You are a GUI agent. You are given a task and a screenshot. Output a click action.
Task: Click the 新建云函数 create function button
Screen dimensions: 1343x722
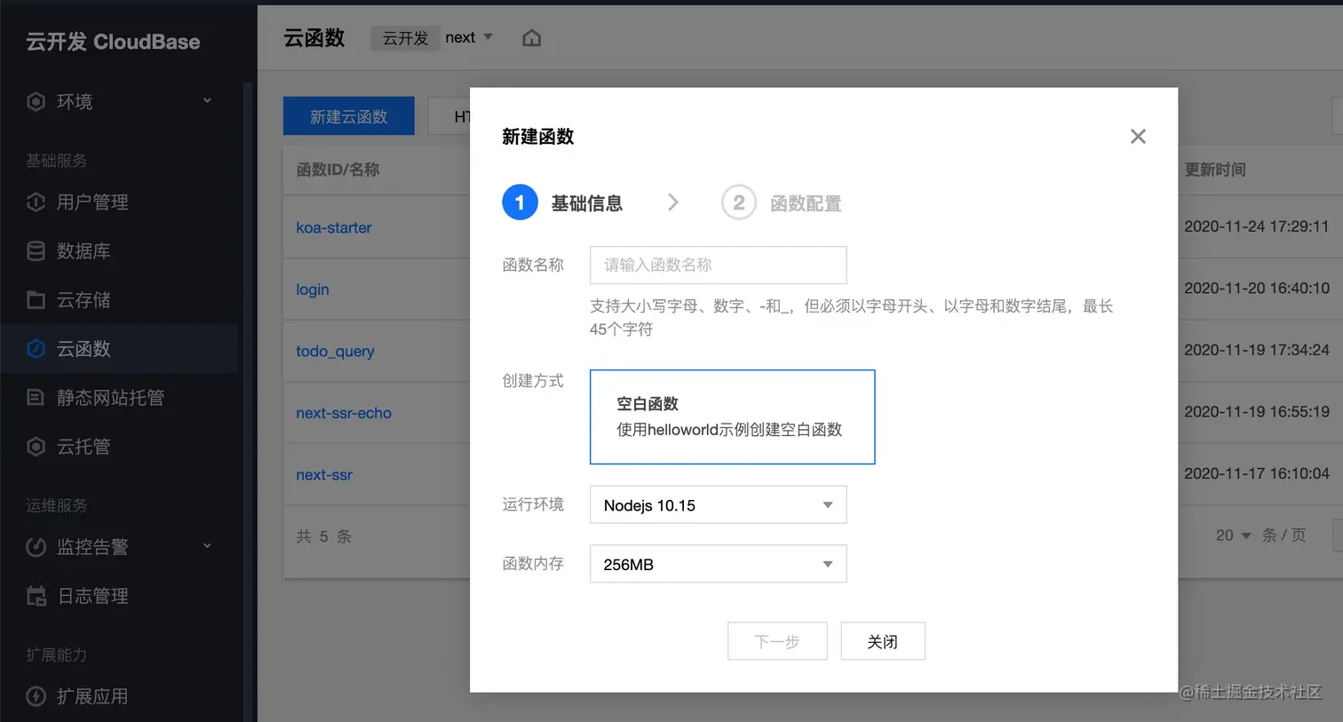(x=348, y=115)
